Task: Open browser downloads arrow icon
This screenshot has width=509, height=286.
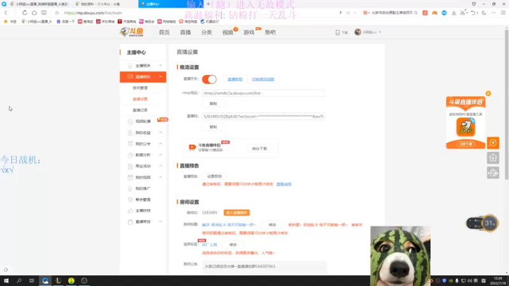Action: (x=454, y=13)
